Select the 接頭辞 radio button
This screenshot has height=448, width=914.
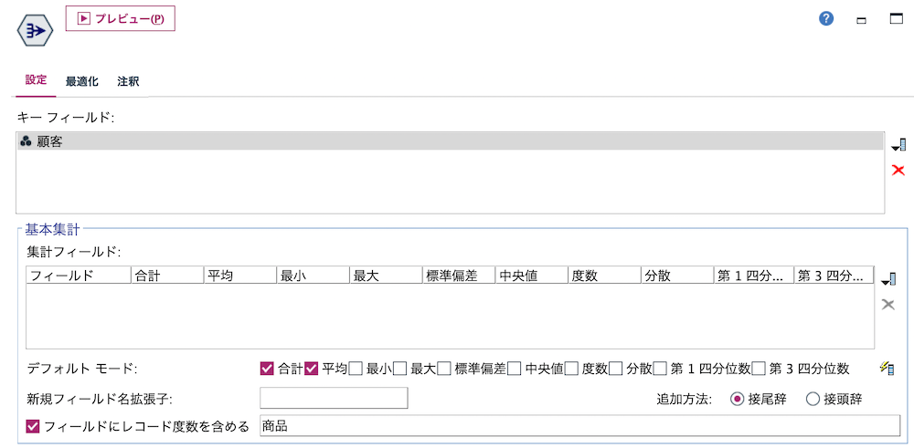813,399
